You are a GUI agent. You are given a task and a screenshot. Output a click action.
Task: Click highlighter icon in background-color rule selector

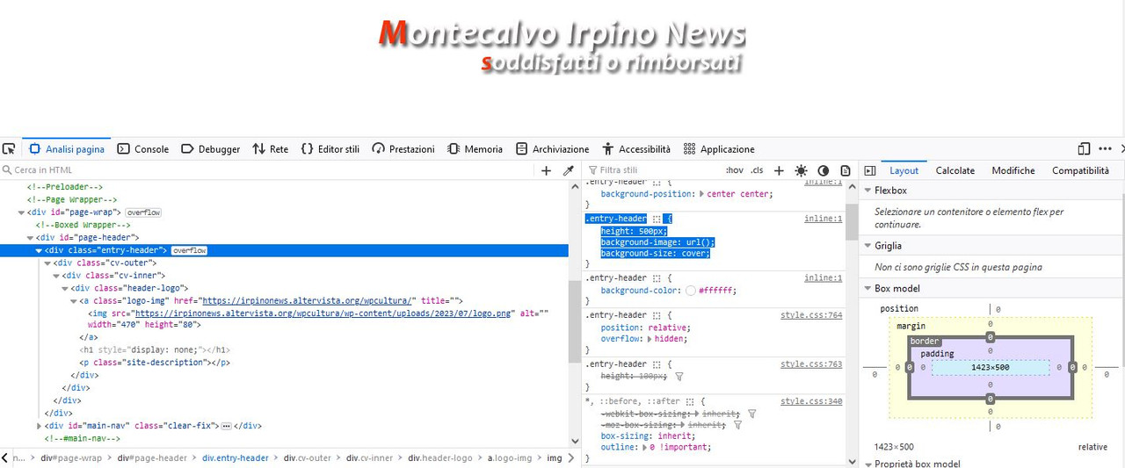(x=657, y=277)
